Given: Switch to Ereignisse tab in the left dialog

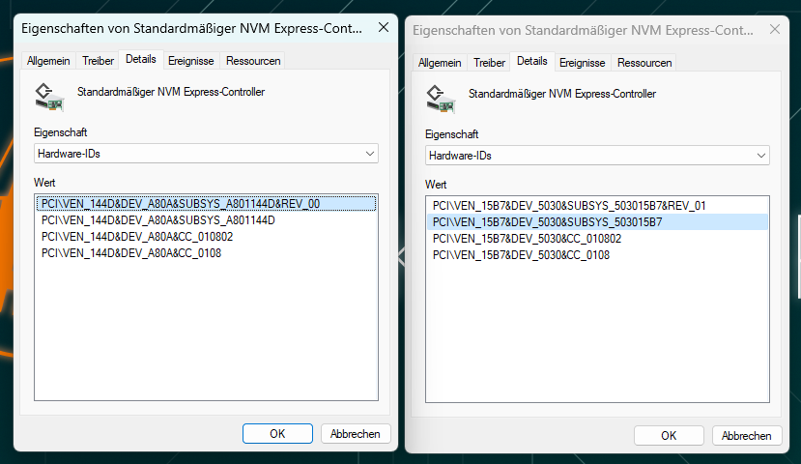Looking at the screenshot, I should pos(191,61).
